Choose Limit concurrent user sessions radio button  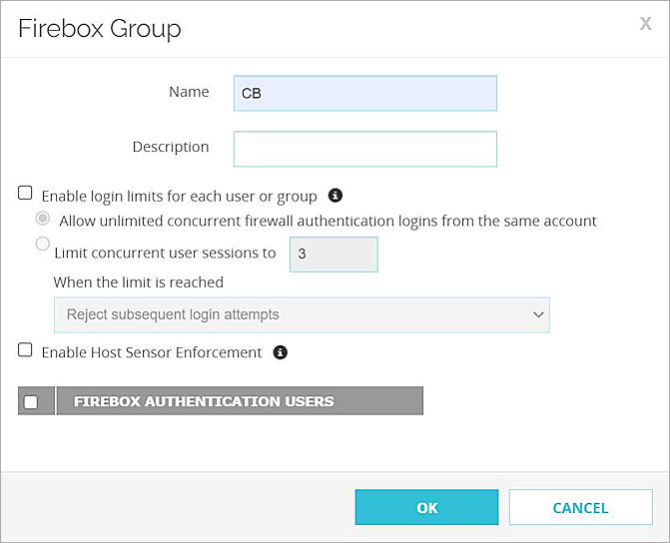[x=43, y=244]
